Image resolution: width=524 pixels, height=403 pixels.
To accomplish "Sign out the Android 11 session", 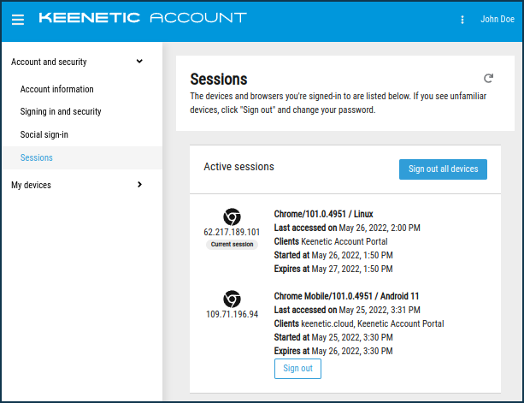I will (297, 368).
